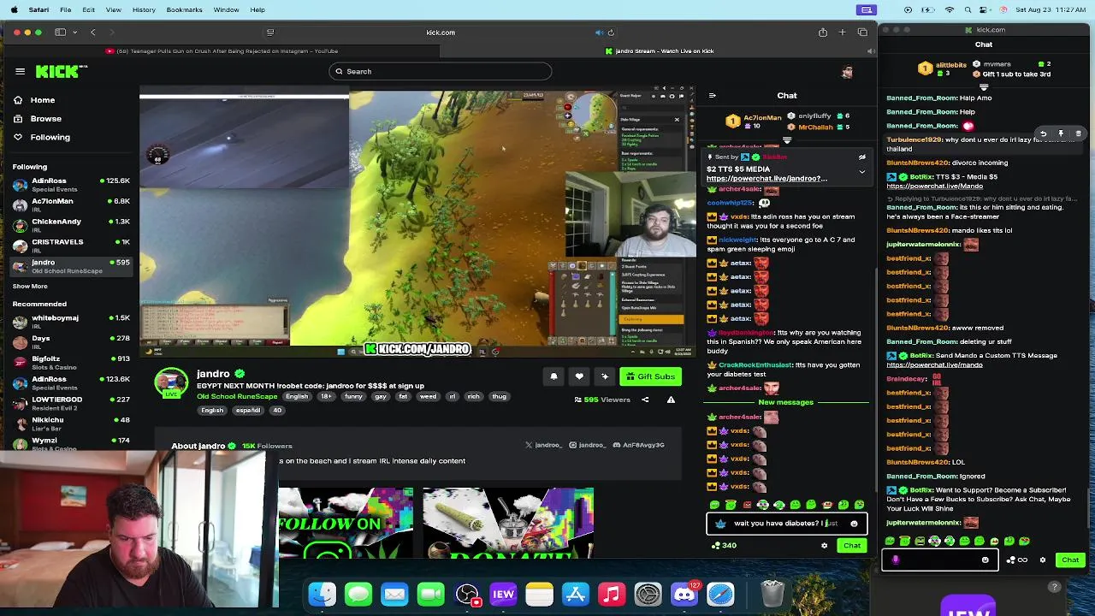Open popout chat settings gear

tap(1042, 560)
